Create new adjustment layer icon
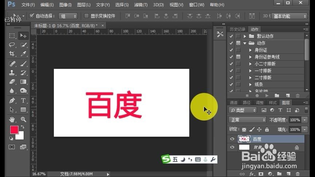Screen dimensions: 315x177 click(270, 174)
